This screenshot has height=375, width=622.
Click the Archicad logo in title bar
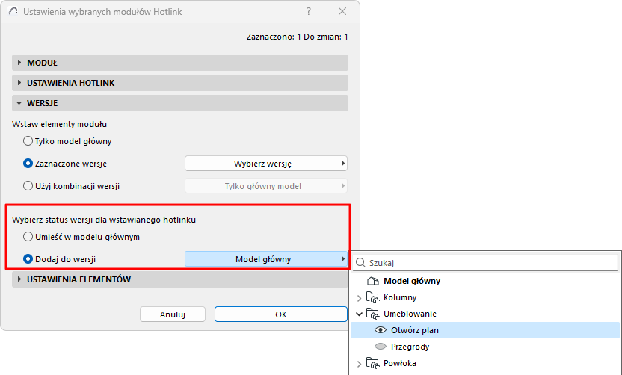(x=13, y=11)
